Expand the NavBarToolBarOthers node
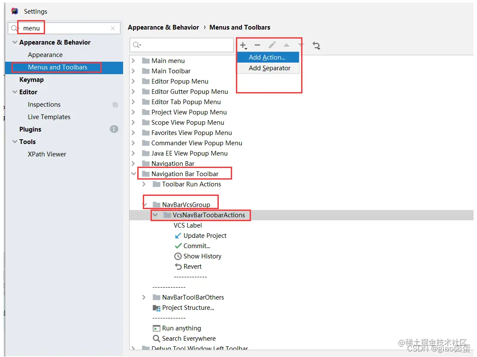The image size is (477, 357). [144, 297]
